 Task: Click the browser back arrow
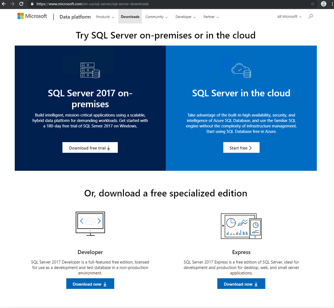(x=4, y=4)
